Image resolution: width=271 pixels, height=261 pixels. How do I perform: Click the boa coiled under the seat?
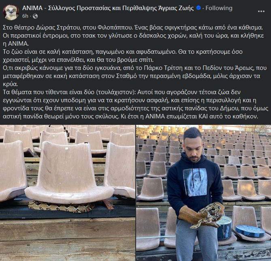[61, 206]
